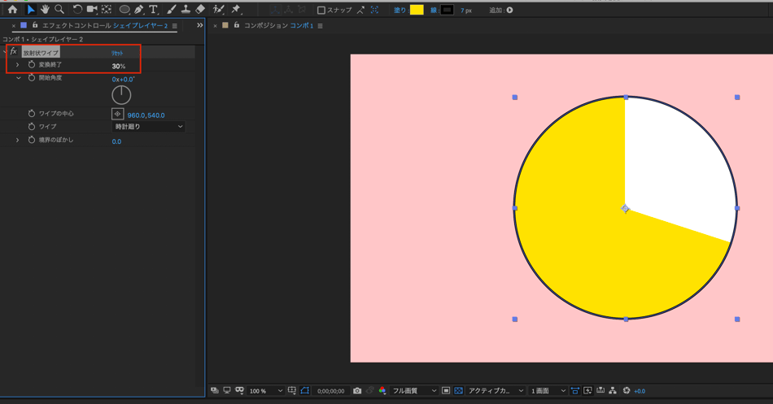Toggle the fx switch for 放射状ワイプ

(x=13, y=51)
